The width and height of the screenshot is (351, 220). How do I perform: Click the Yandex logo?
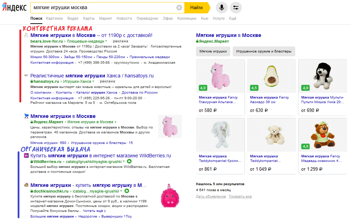(x=14, y=8)
